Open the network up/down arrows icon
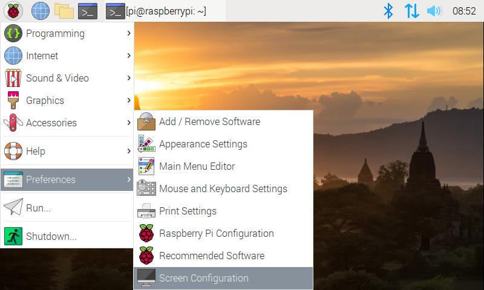The width and height of the screenshot is (484, 290). pyautogui.click(x=411, y=11)
